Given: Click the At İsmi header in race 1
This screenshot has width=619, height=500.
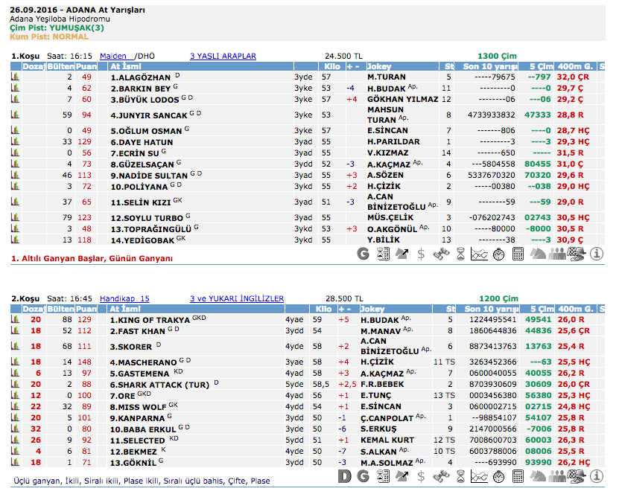Looking at the screenshot, I should coord(126,66).
